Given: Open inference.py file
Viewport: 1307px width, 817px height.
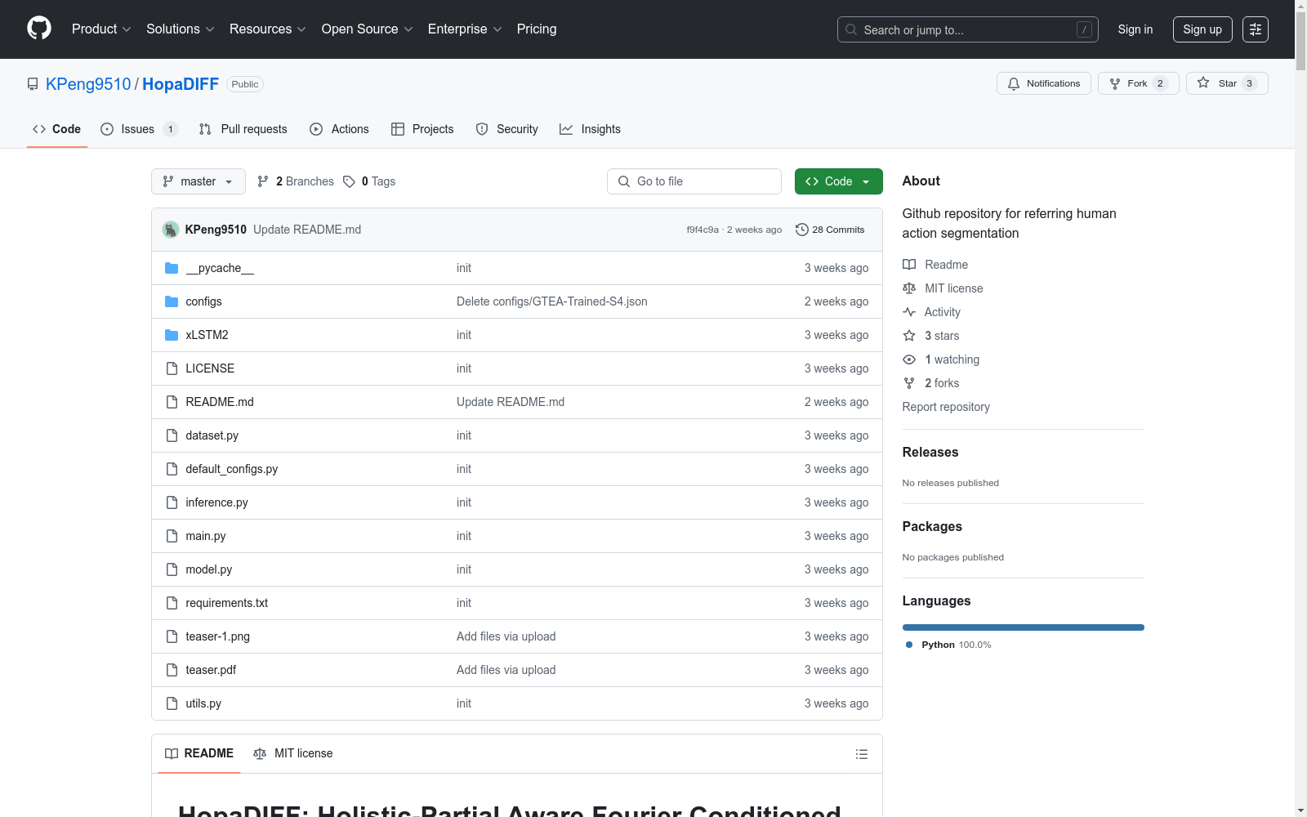Looking at the screenshot, I should pos(216,502).
